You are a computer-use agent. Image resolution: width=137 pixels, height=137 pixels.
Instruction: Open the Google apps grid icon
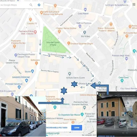[134, 5]
